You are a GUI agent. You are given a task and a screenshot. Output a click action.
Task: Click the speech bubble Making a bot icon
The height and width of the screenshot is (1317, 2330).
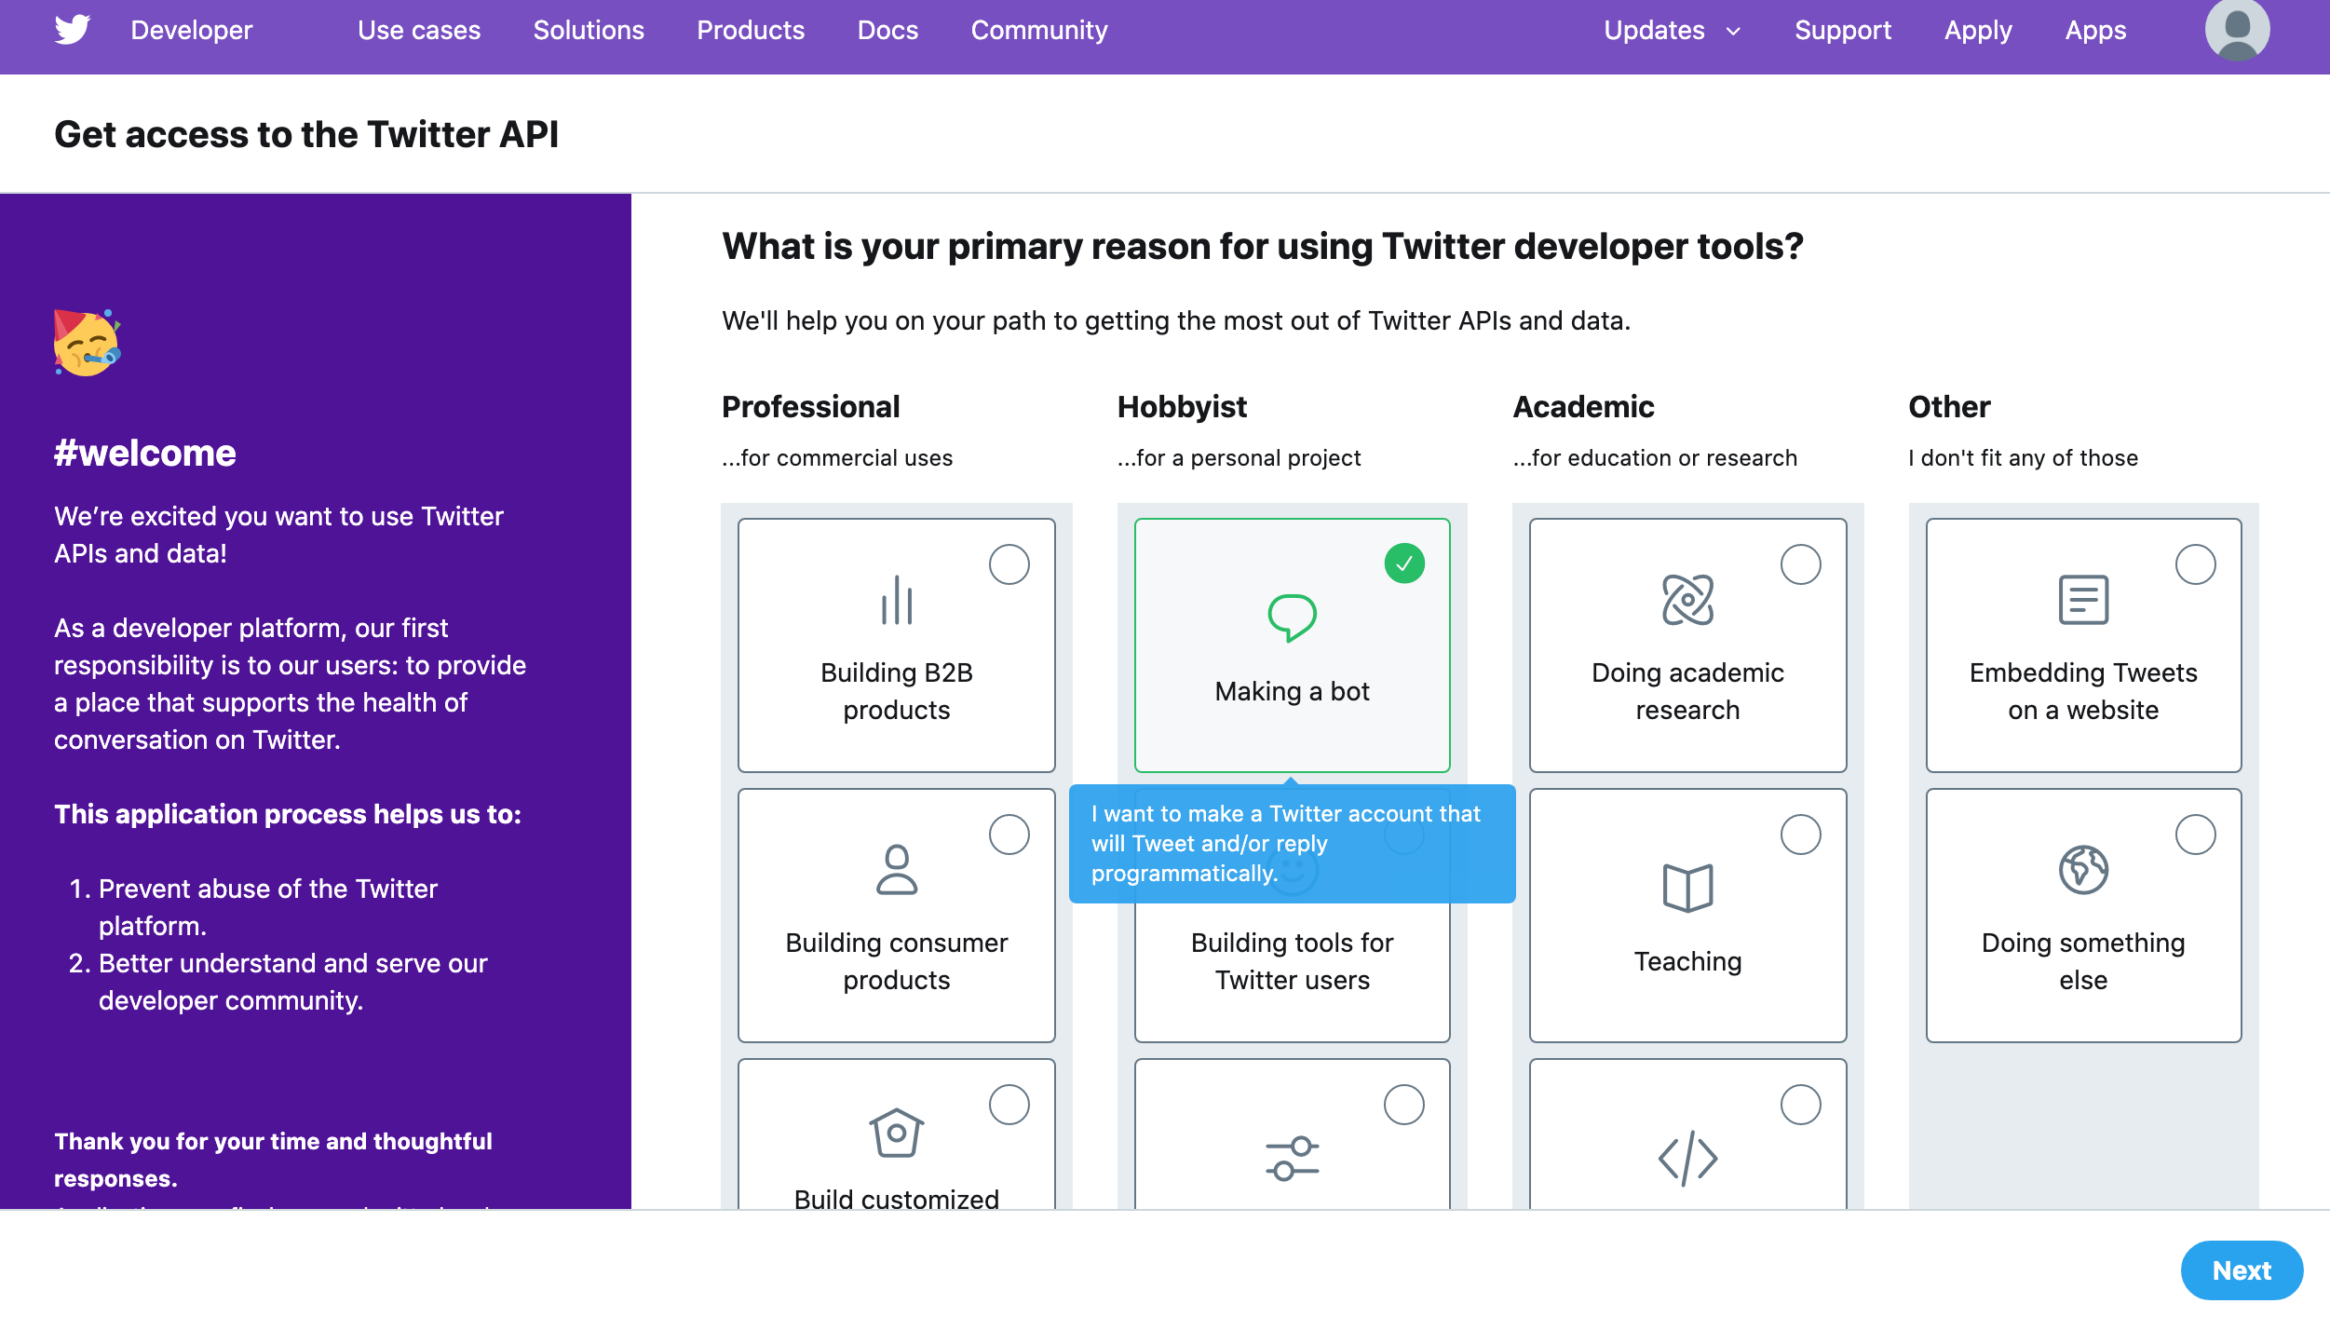pyautogui.click(x=1292, y=617)
